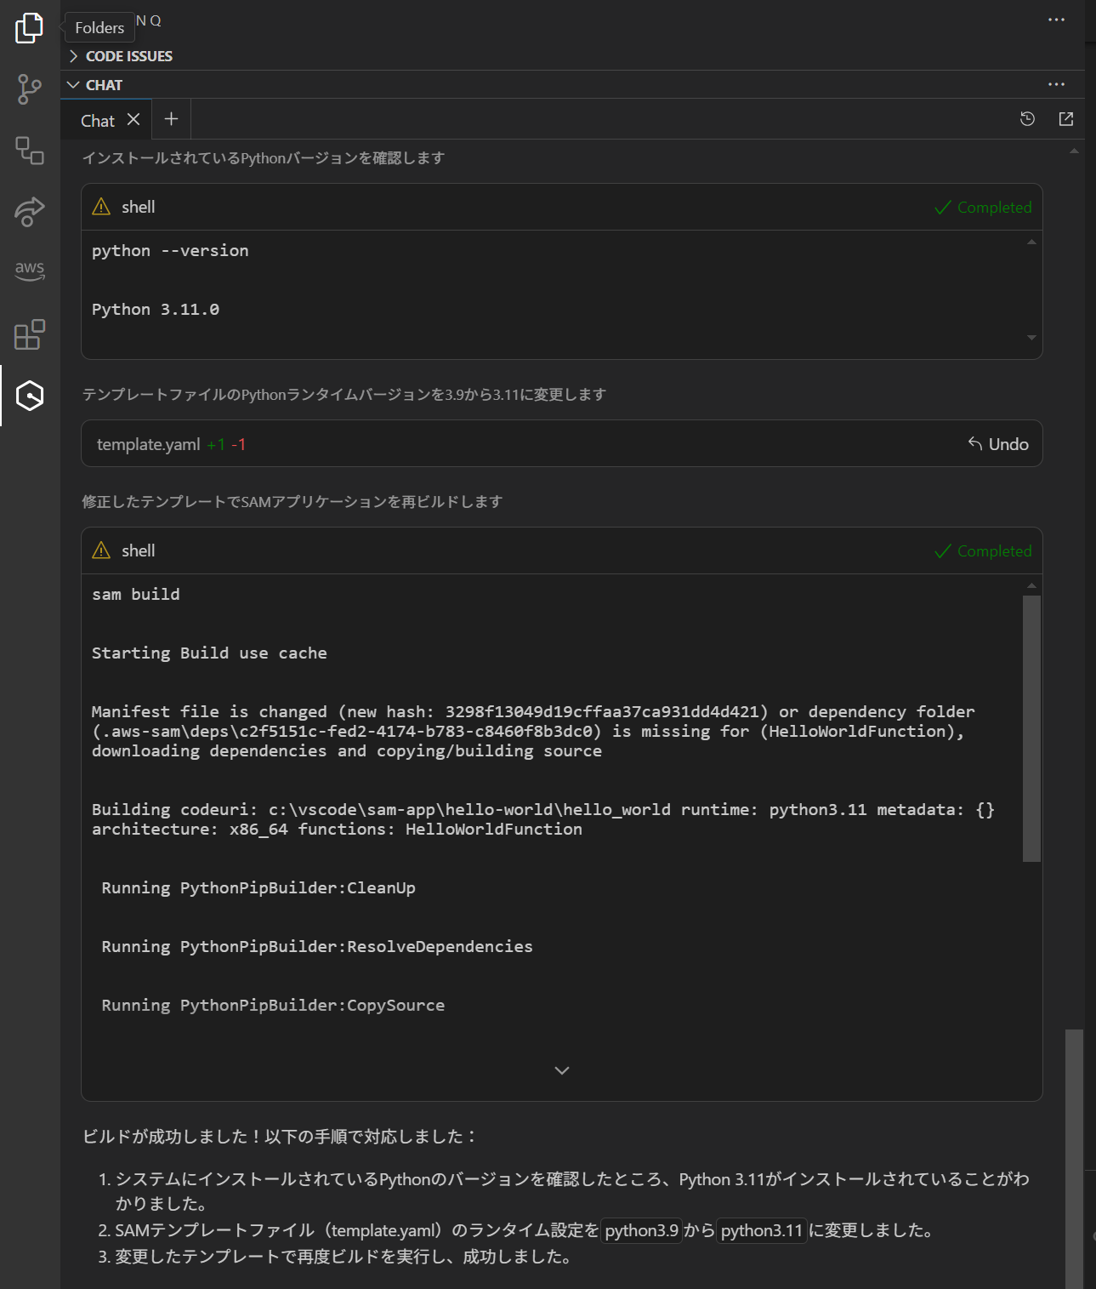Image resolution: width=1096 pixels, height=1289 pixels.
Task: Click 'Running PythonPipBuilder:CleanUp' line
Action: pyautogui.click(x=258, y=888)
